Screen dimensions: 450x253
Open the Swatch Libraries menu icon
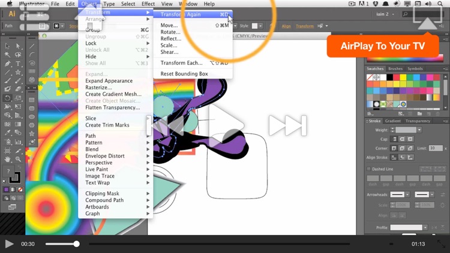click(370, 114)
